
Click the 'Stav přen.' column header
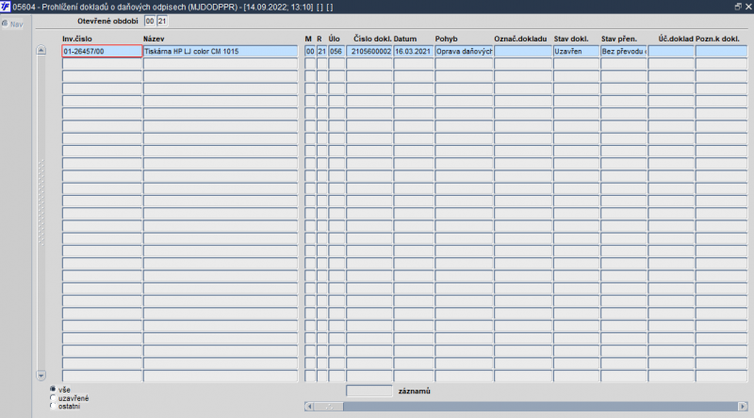(619, 39)
